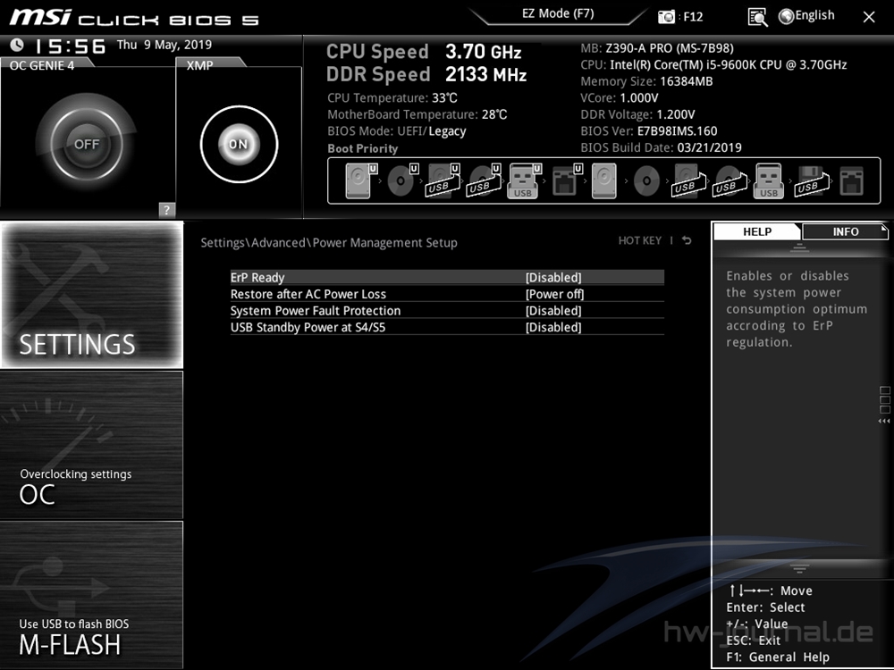Click the CPU Speed 3.70 GHz readout
This screenshot has width=894, height=670.
424,52
